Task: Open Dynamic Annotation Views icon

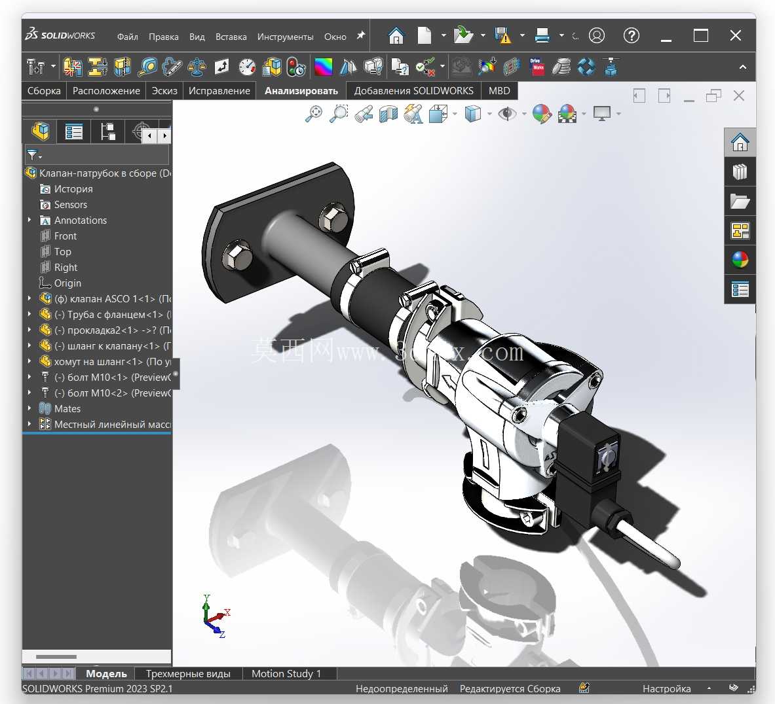Action: pos(413,114)
